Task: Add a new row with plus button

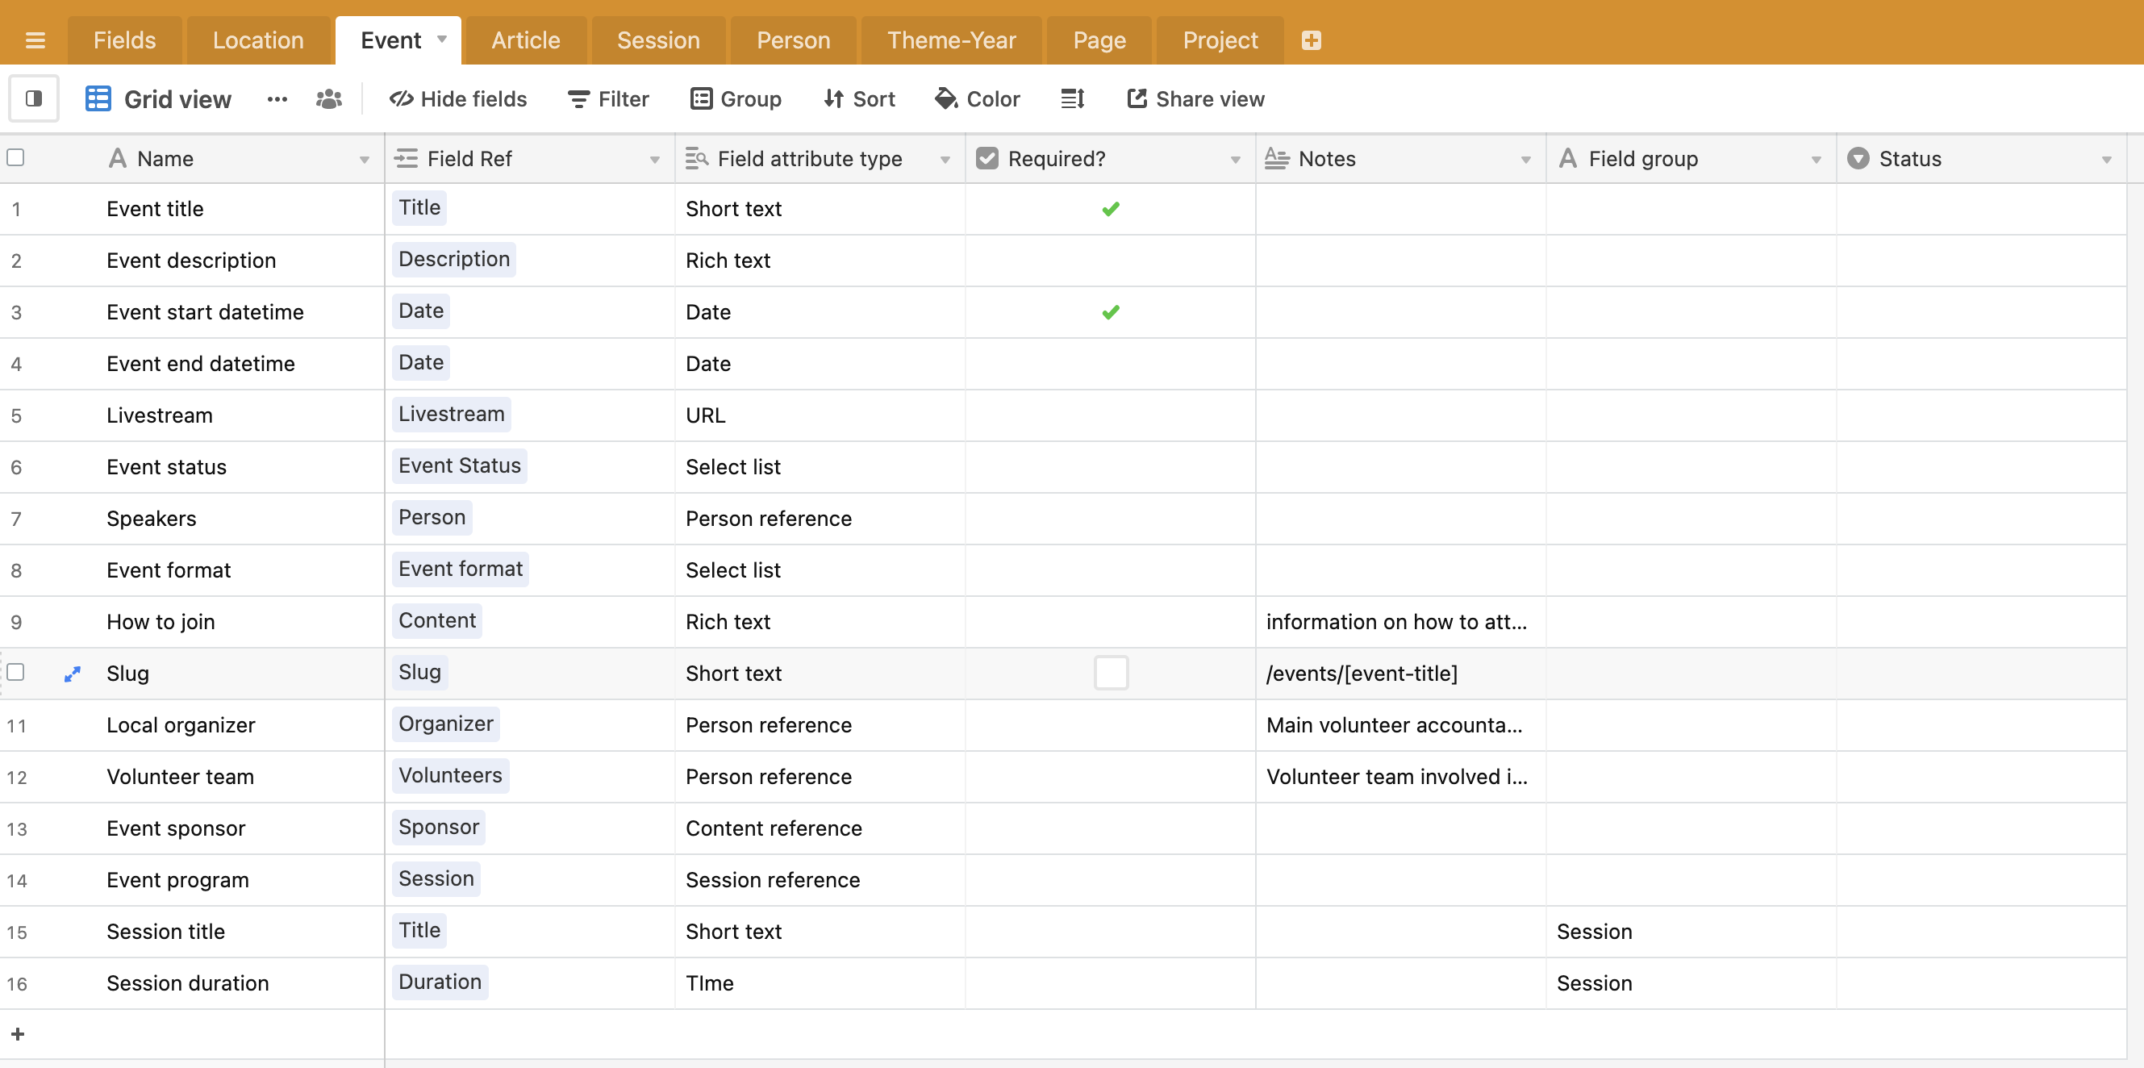Action: pyautogui.click(x=19, y=1034)
